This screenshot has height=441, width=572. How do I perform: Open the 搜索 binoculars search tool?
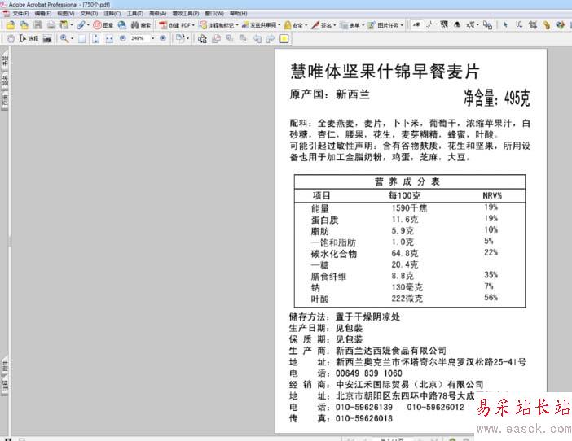[x=141, y=25]
